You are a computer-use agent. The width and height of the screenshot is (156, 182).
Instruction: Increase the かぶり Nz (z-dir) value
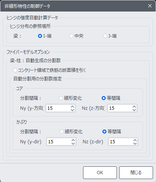coord(135,140)
